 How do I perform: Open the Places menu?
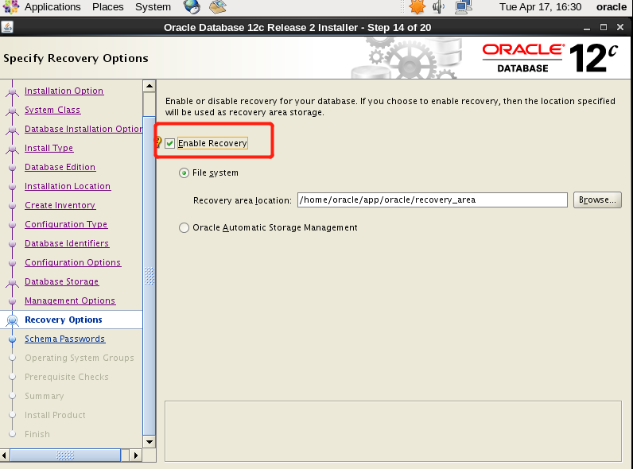(108, 7)
